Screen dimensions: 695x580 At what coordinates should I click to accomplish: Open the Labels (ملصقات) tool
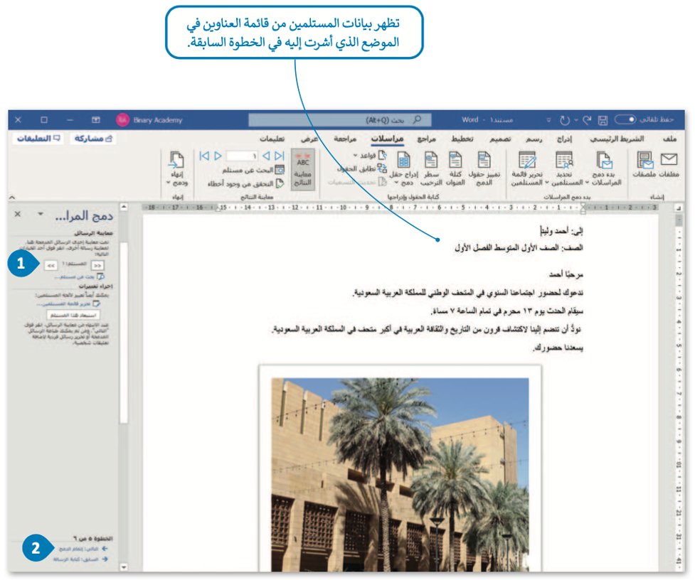(644, 165)
